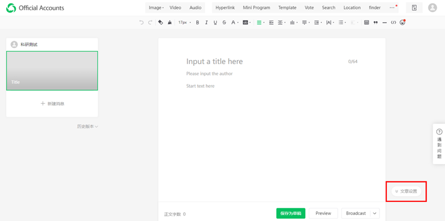Viewport: 445px width, 221px height.
Task: Open the emoji picker
Action: (x=403, y=23)
